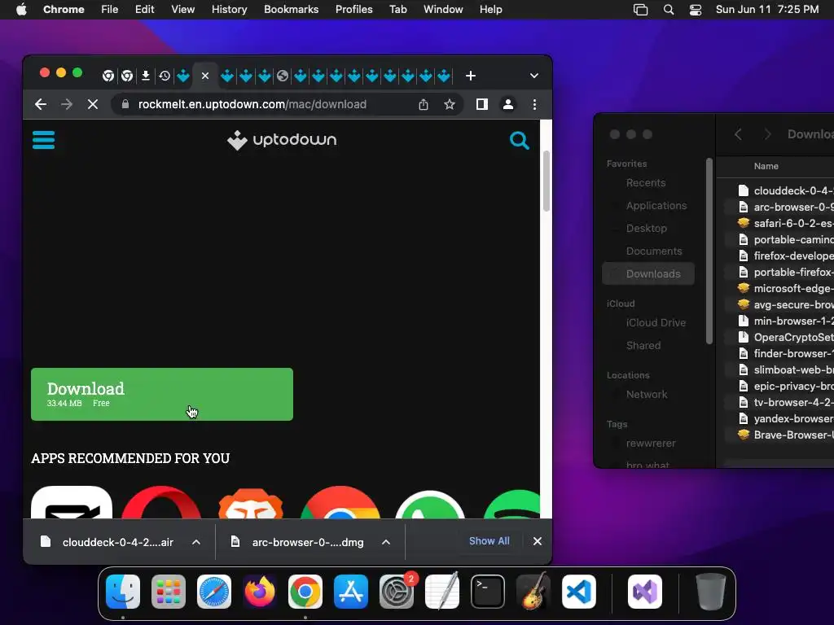Select Documents in Finder sidebar

654,251
